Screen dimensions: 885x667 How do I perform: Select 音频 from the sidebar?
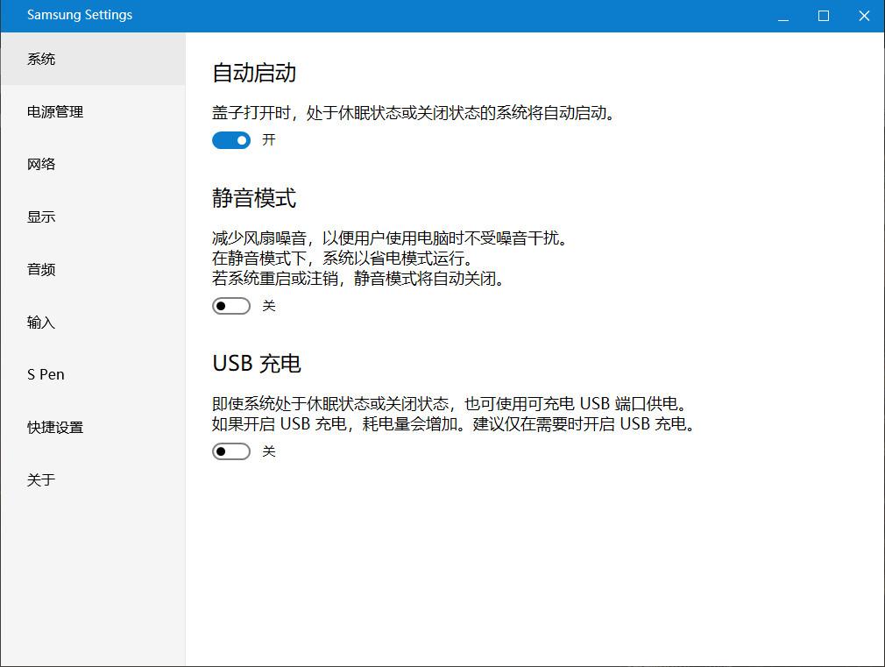(40, 269)
